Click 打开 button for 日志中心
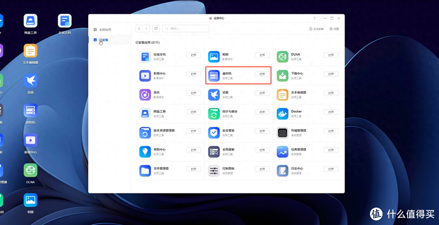 331,169
